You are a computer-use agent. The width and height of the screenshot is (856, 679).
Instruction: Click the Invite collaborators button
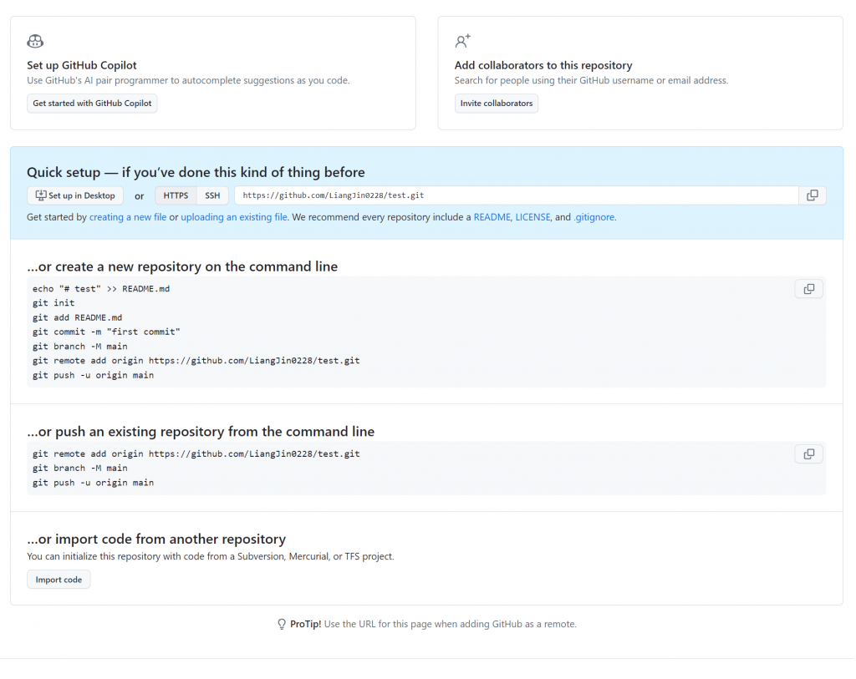point(497,104)
